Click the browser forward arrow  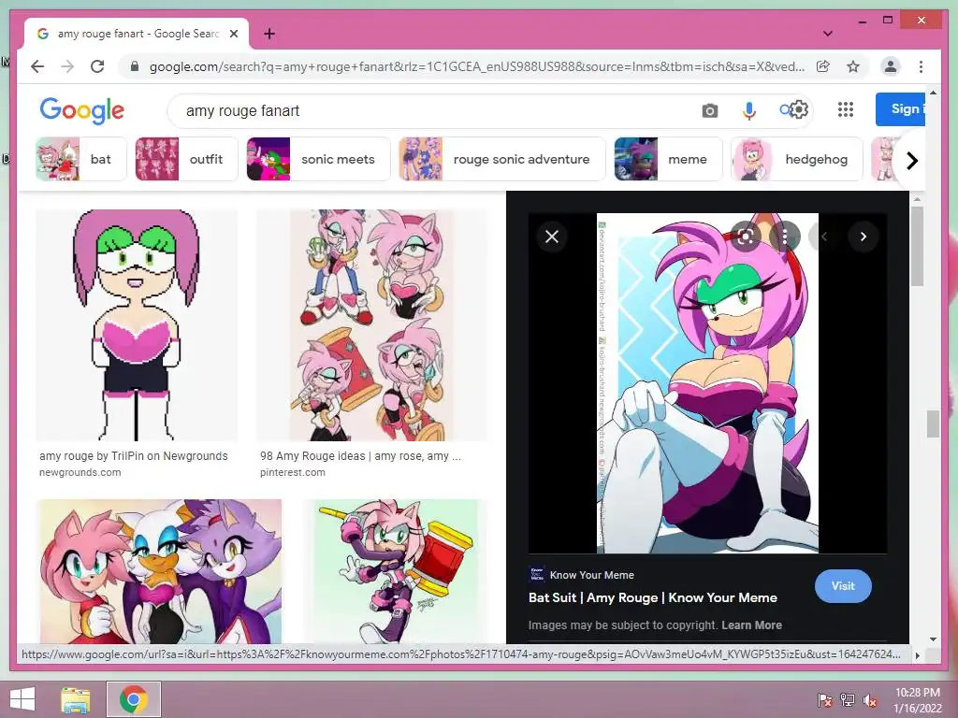(67, 66)
